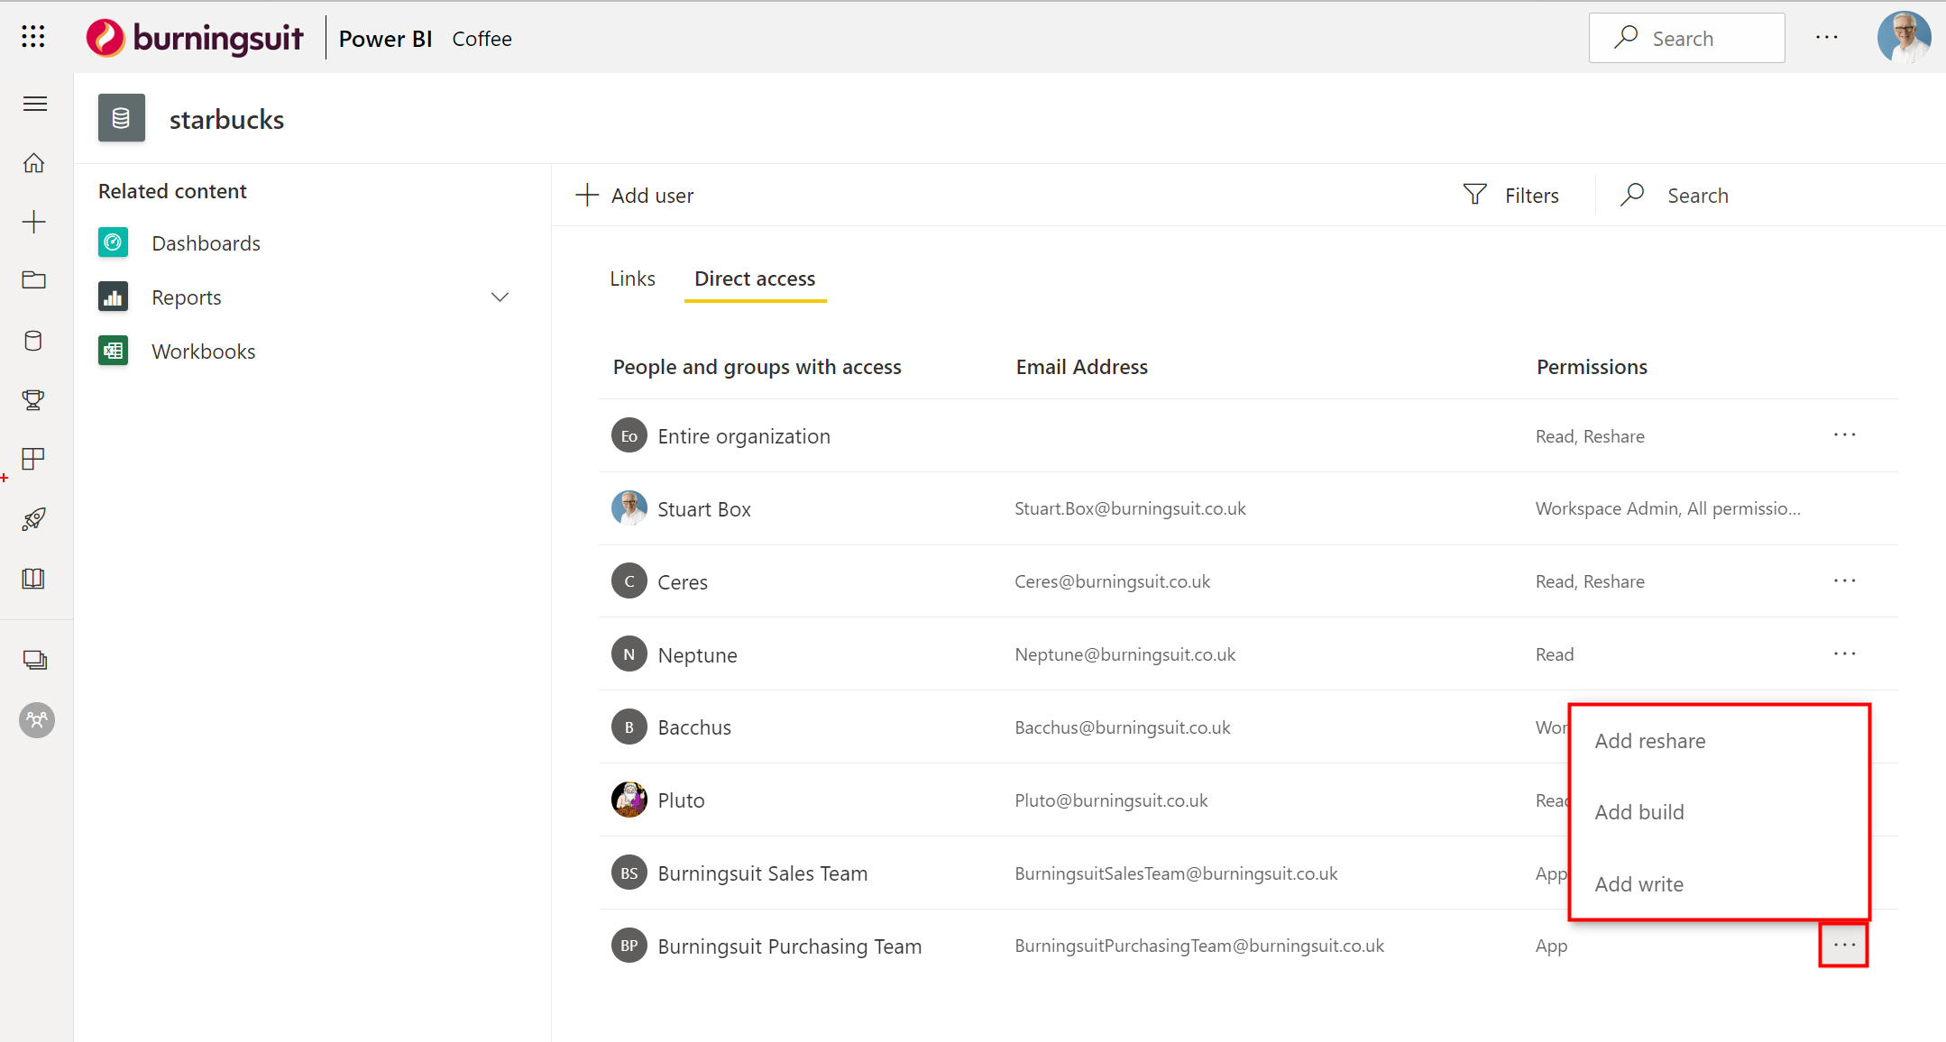The width and height of the screenshot is (1946, 1042).
Task: Open Workspaces monitor icon in sidebar
Action: click(35, 661)
